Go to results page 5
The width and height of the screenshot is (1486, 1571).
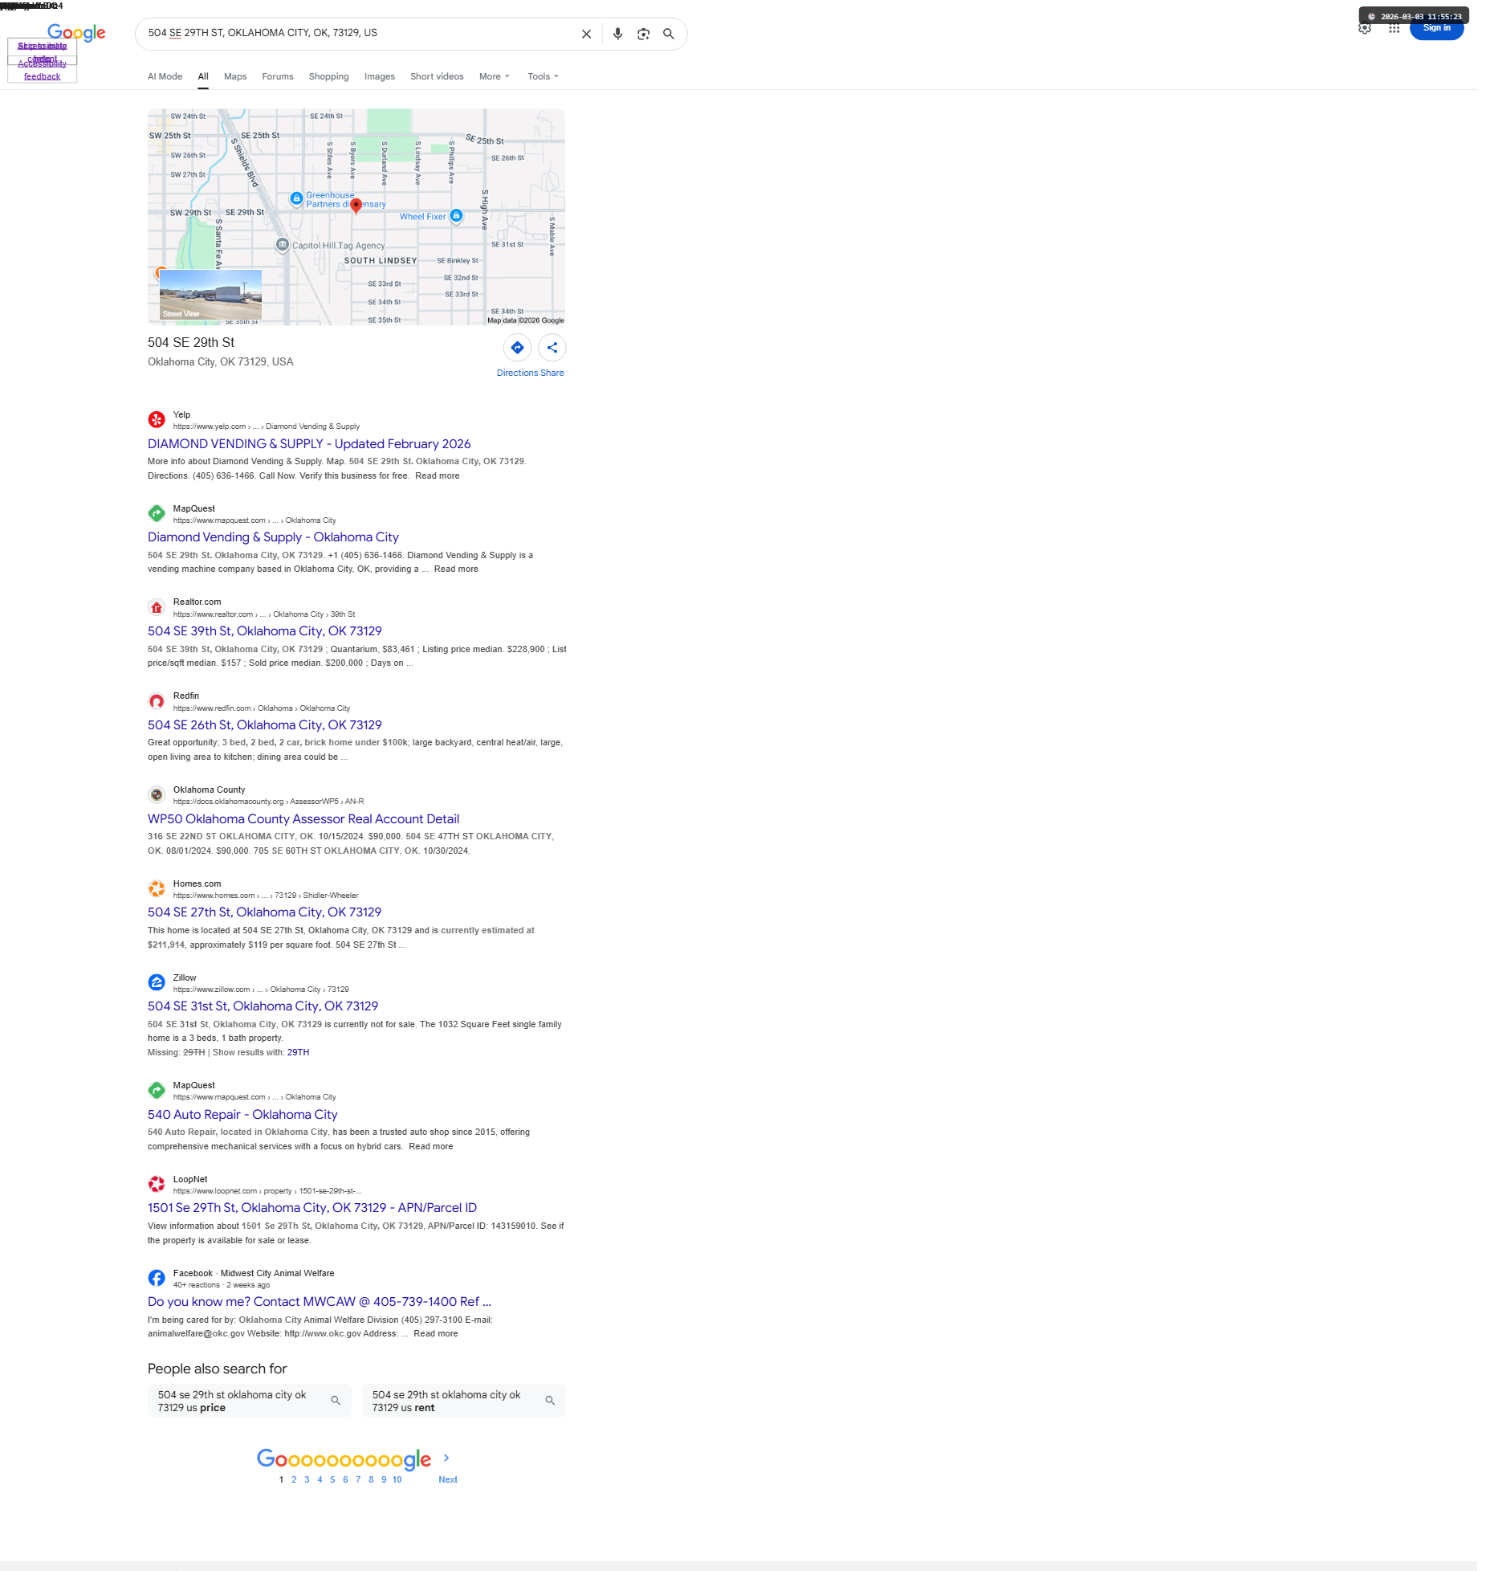coord(332,1479)
